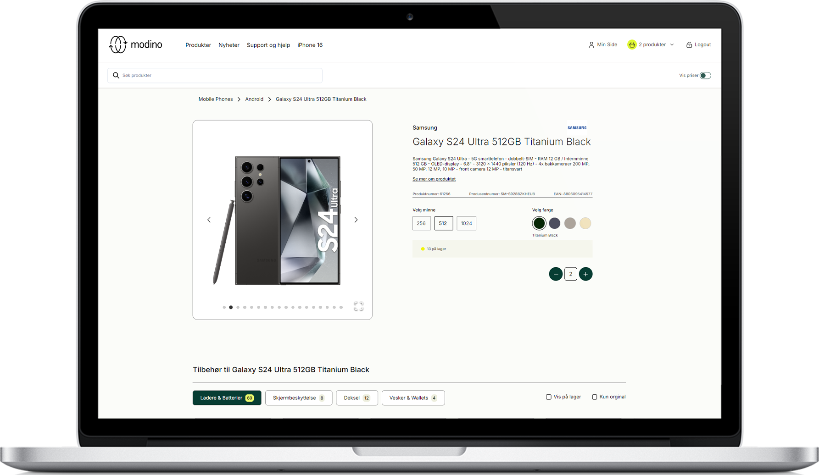Choose light gray color swatch
The width and height of the screenshot is (819, 475).
click(x=570, y=223)
